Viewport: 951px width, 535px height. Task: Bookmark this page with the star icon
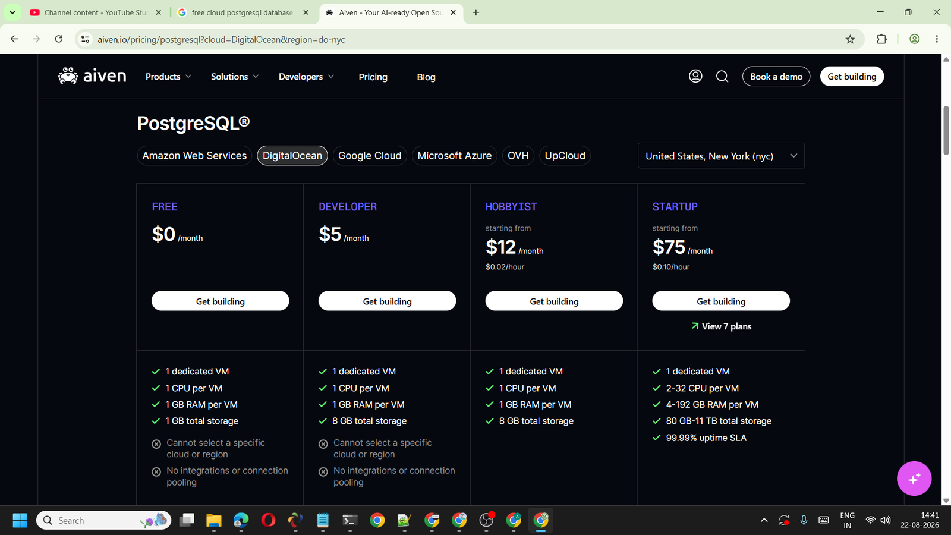[850, 39]
